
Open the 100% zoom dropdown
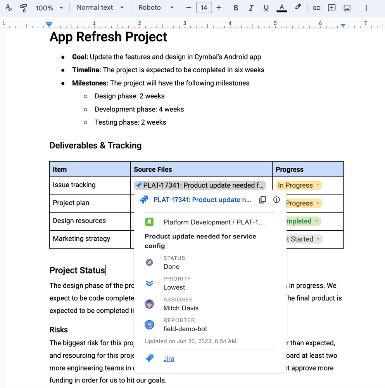click(x=49, y=8)
